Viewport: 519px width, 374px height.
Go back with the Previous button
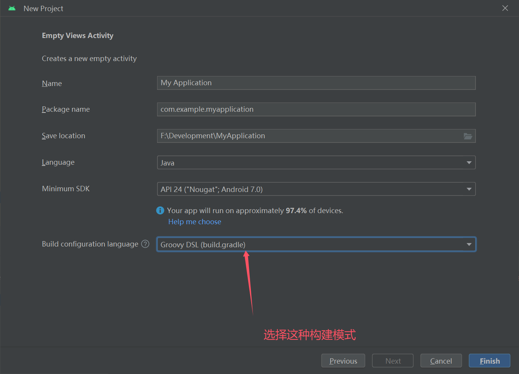343,361
